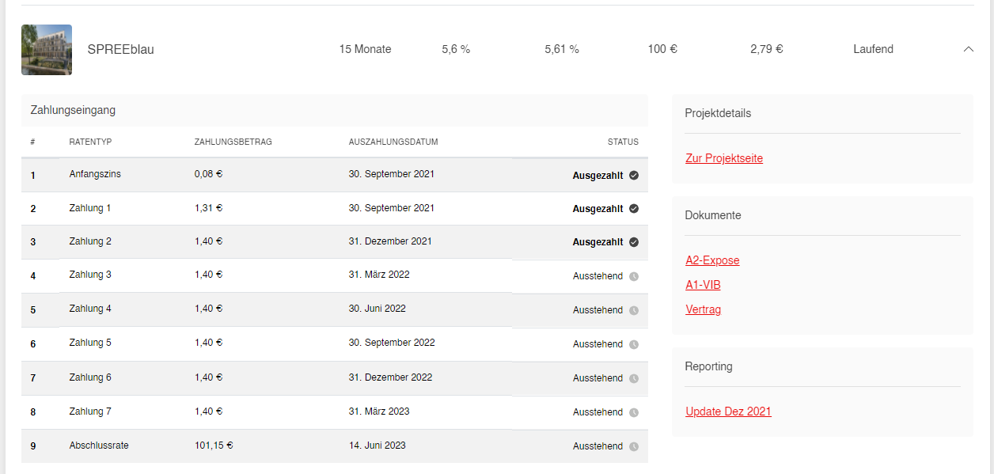This screenshot has height=474, width=994.
Task: Click the Status column header
Action: click(623, 142)
